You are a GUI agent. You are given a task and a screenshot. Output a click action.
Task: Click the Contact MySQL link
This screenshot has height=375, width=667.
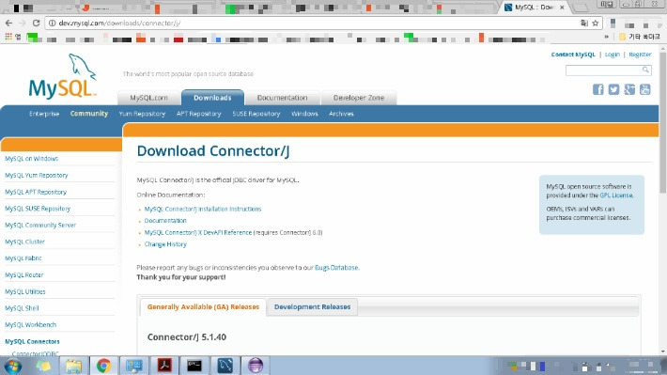tap(573, 55)
